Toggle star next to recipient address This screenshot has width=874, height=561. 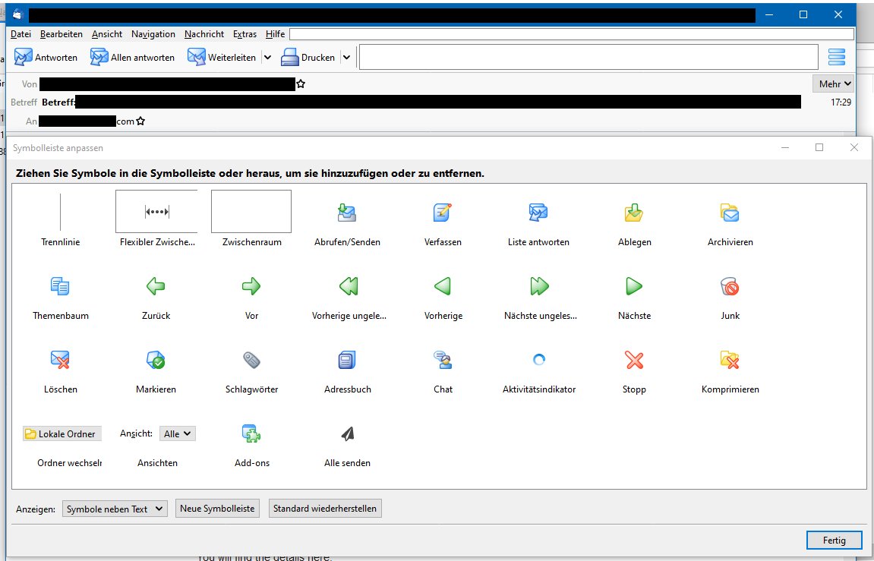point(140,121)
